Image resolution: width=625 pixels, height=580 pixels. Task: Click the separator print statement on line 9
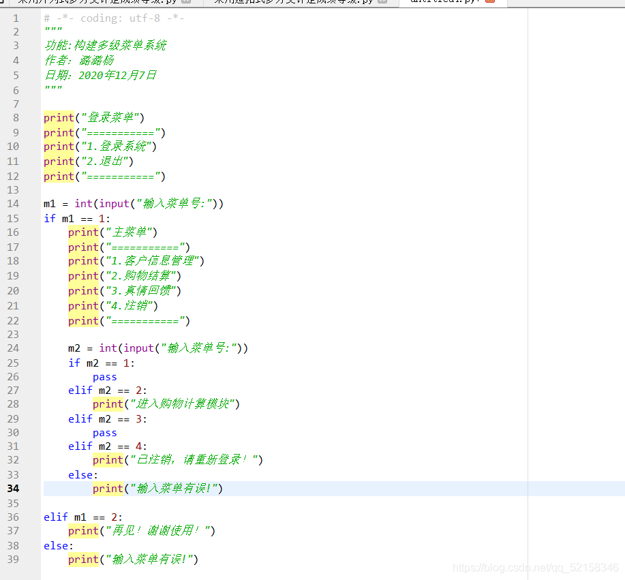[104, 132]
